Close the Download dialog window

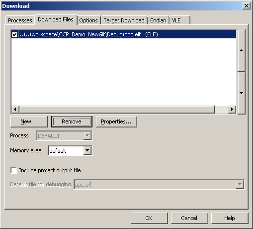[x=247, y=6]
